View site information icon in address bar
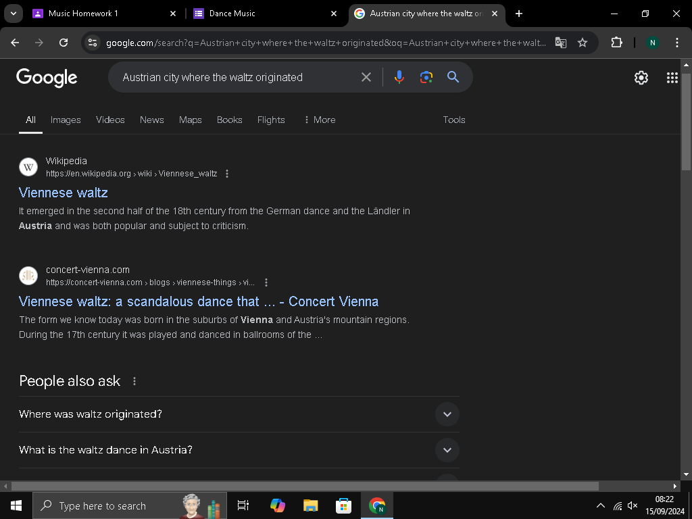The image size is (692, 519). pyautogui.click(x=93, y=43)
